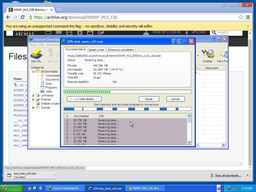
Task: Open the Chrome hamburger menu
Action: (x=248, y=17)
